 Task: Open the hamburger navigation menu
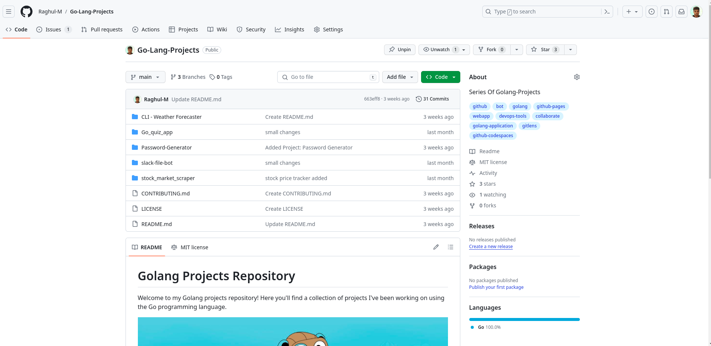[x=9, y=12]
